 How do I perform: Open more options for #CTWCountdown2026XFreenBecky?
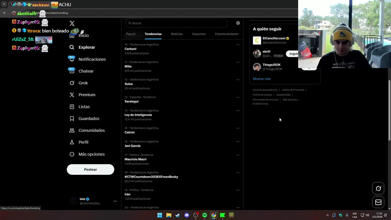click(238, 173)
